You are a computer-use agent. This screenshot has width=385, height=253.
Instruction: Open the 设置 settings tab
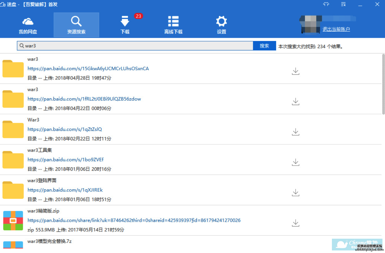click(x=221, y=25)
